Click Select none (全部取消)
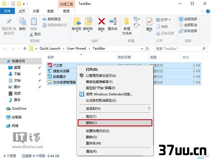The image size is (211, 159). point(188,25)
